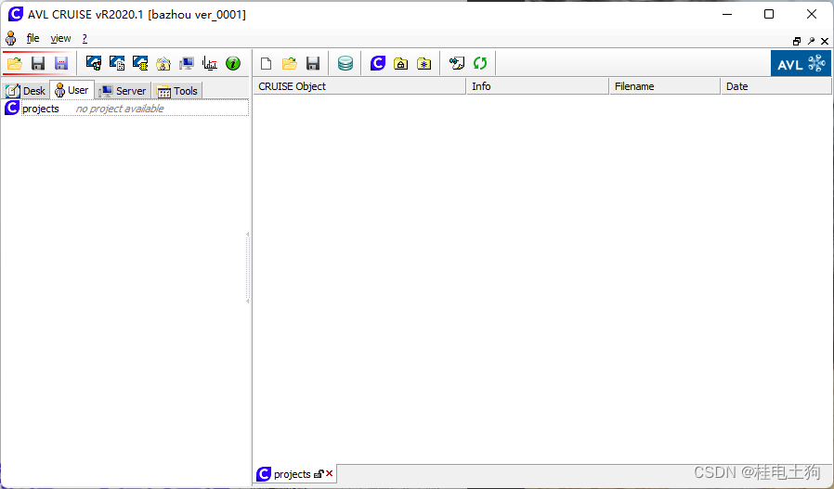Click the AVL logo button
This screenshot has width=834, height=489.
[801, 64]
